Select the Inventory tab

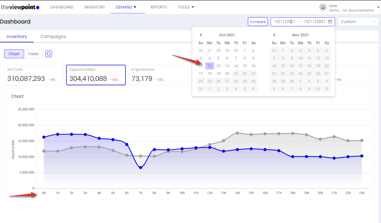(x=17, y=36)
